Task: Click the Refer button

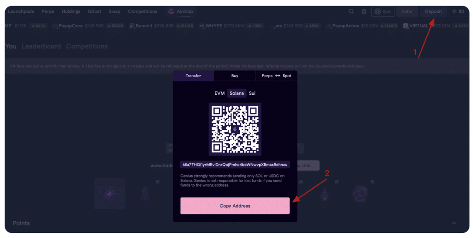Action: point(407,12)
